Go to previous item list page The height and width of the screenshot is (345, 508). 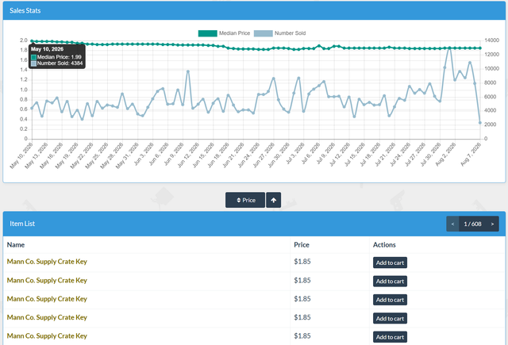coord(452,224)
